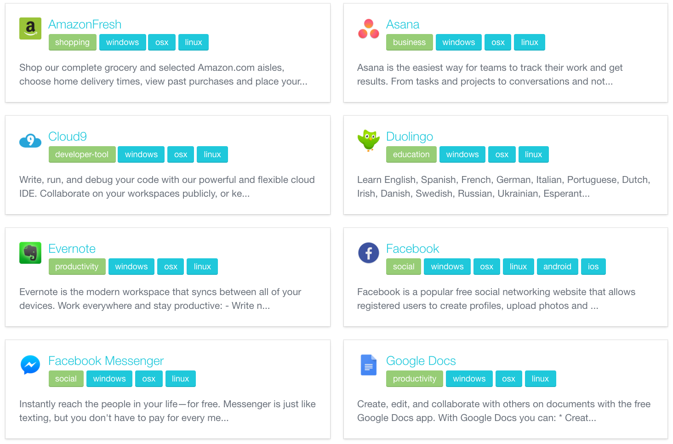Open the Google Docs title link
Screen dimensions: 673x444
(x=421, y=361)
